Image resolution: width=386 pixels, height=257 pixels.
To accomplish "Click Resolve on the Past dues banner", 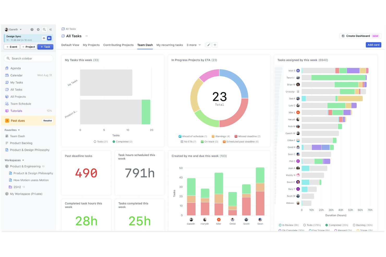I will coord(47,121).
